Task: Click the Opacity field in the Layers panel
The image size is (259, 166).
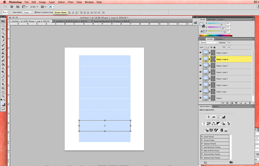Action: pyautogui.click(x=228, y=43)
